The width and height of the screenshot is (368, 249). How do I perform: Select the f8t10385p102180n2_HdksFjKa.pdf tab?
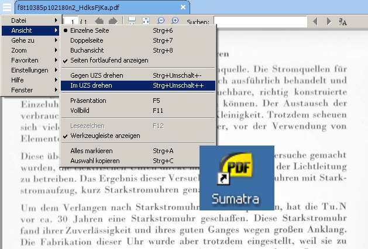point(102,7)
